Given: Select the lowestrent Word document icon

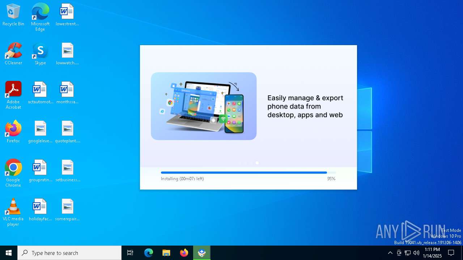Looking at the screenshot, I should tap(67, 15).
